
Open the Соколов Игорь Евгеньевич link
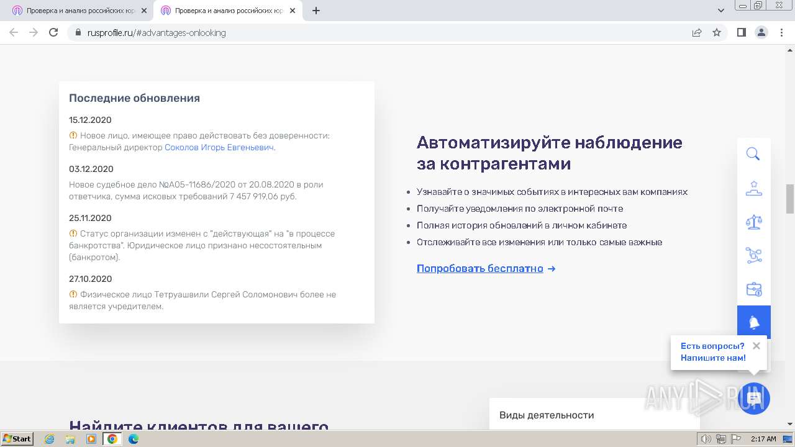[x=219, y=148]
